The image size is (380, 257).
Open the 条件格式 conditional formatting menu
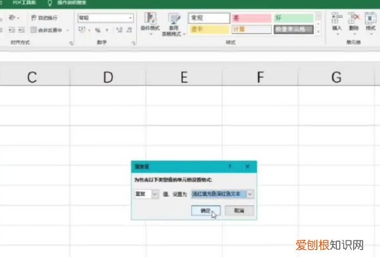150,23
